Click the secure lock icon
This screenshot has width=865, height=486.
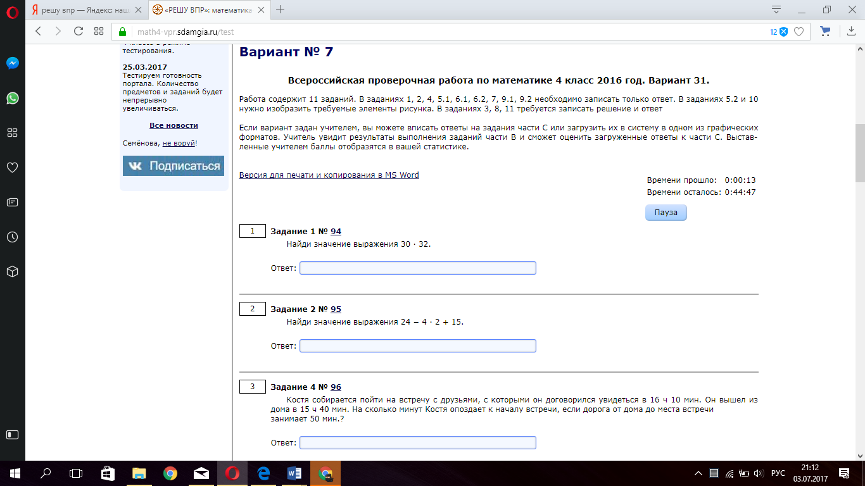tap(123, 32)
